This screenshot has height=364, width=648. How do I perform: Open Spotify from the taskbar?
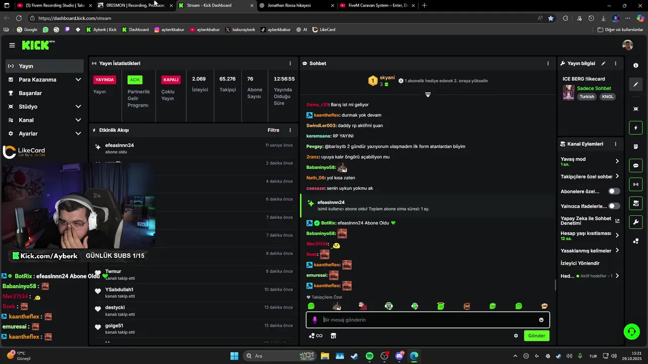point(369,356)
